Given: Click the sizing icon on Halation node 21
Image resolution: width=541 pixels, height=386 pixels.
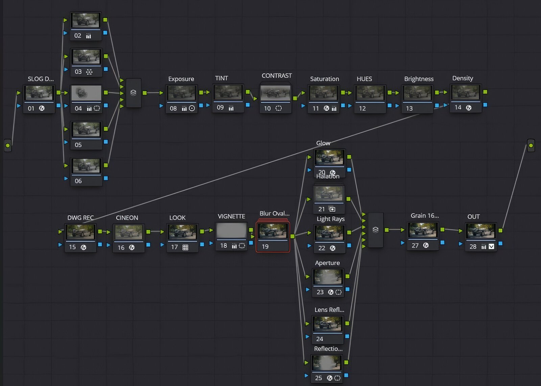Looking at the screenshot, I should point(332,209).
